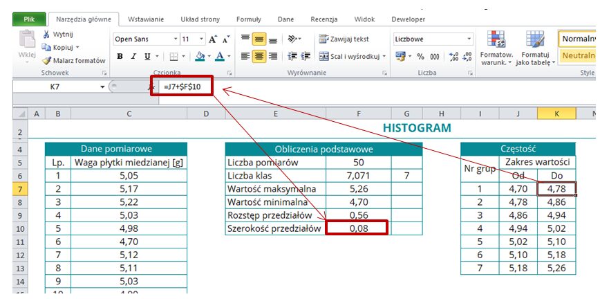Toggle underline formatting

147,56
